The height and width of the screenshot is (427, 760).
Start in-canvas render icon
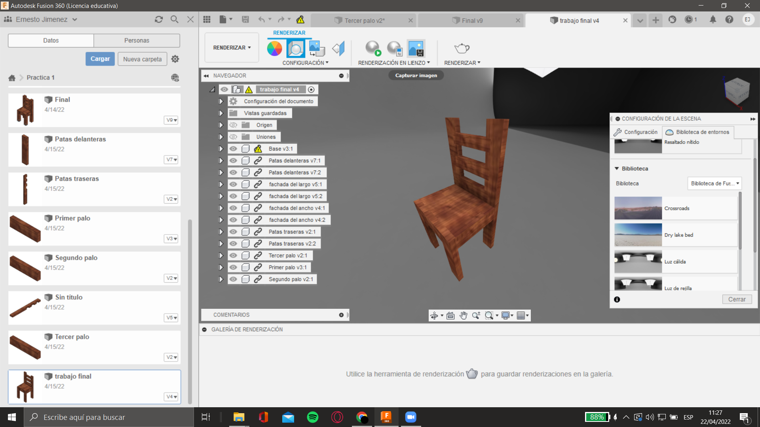tap(372, 48)
